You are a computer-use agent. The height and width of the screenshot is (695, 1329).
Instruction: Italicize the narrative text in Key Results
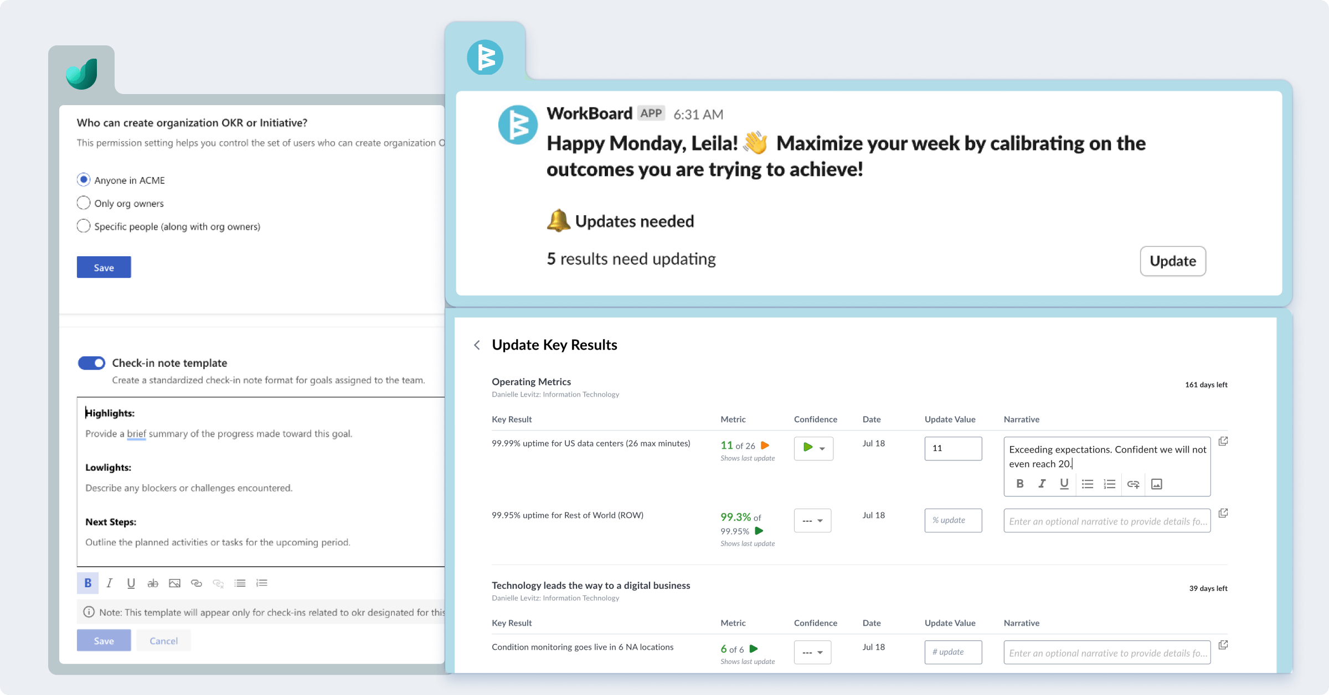pyautogui.click(x=1042, y=484)
